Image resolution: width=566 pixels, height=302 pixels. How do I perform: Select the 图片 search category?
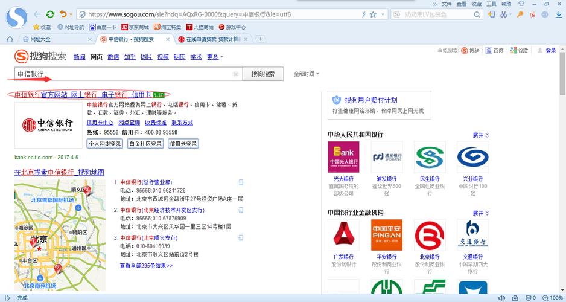point(146,57)
